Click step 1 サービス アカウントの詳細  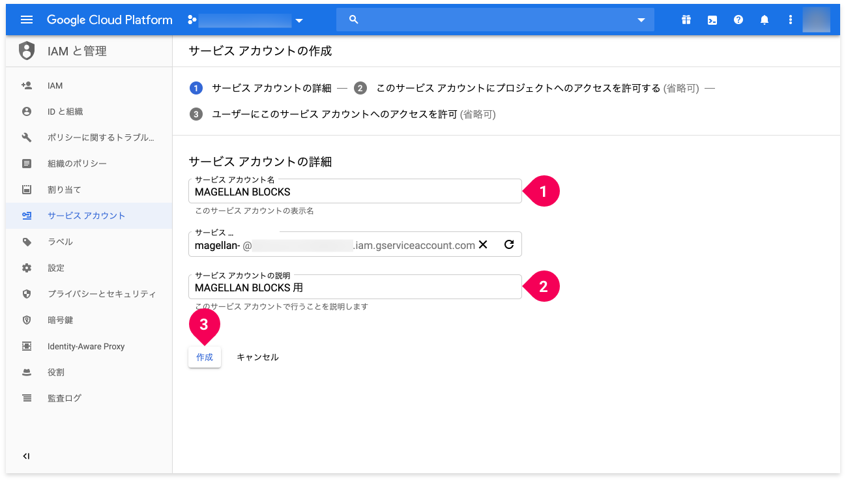tap(261, 88)
